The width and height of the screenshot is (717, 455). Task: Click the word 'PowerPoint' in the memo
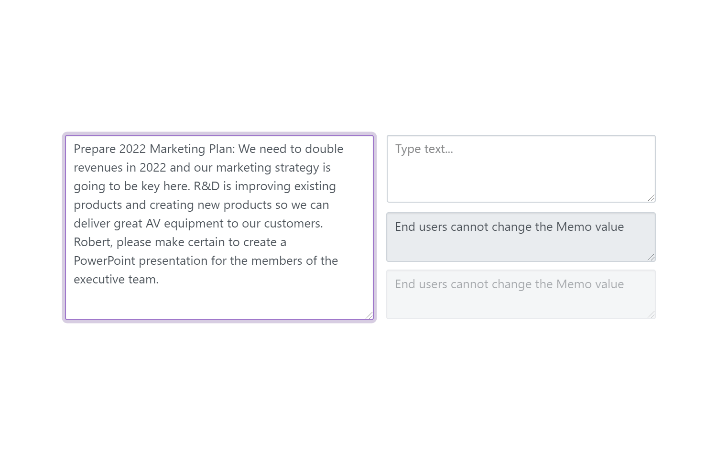click(104, 261)
